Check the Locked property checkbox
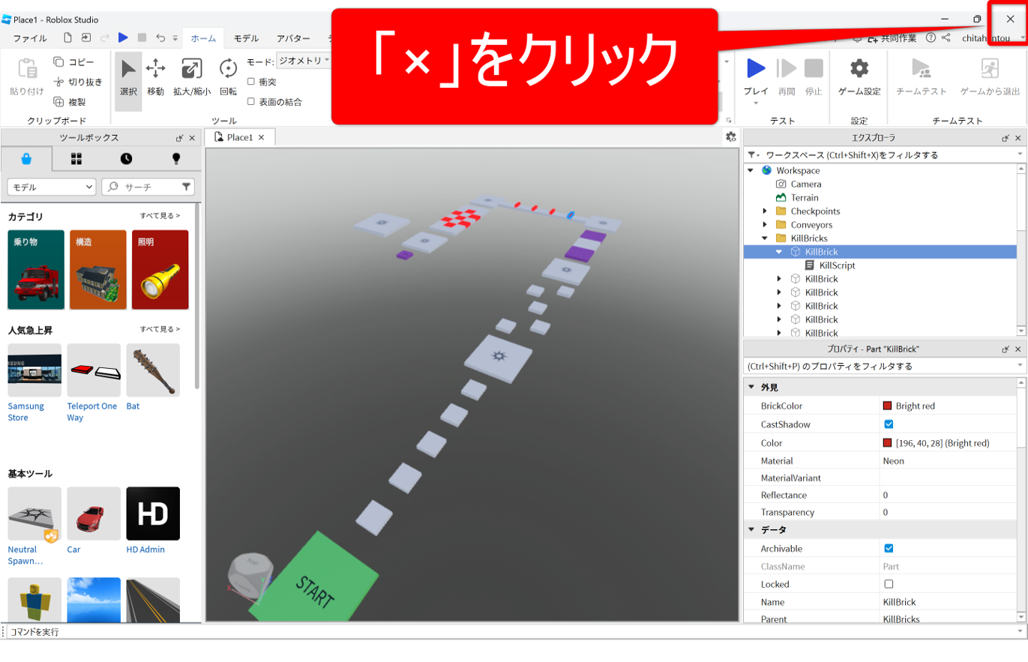The width and height of the screenshot is (1028, 662). [889, 584]
